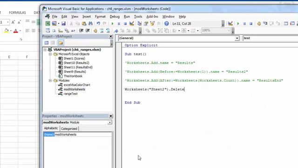This screenshot has height=168, width=298.
Task: Click the Debug toolbar's Toggle Breakpoint hand icon
Action: [x=259, y=24]
